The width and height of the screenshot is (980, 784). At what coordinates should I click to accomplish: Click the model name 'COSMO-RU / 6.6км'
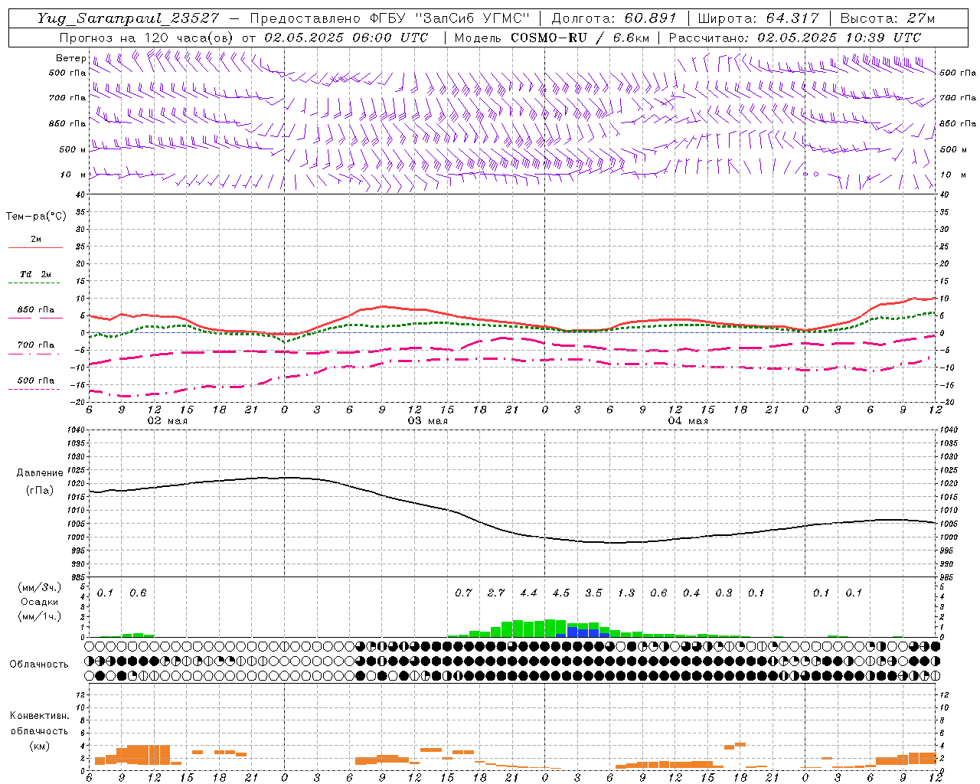[581, 38]
